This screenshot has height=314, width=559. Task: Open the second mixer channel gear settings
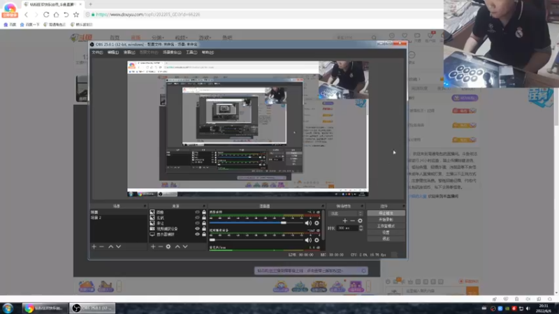[317, 240]
